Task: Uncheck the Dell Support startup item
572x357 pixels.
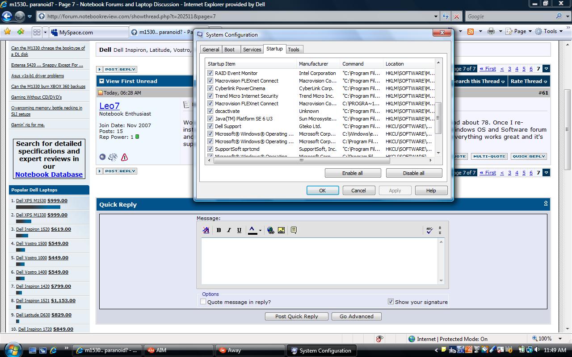Action: click(210, 126)
